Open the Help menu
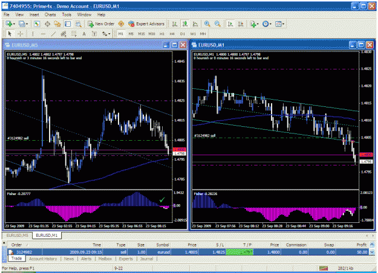 (x=101, y=14)
